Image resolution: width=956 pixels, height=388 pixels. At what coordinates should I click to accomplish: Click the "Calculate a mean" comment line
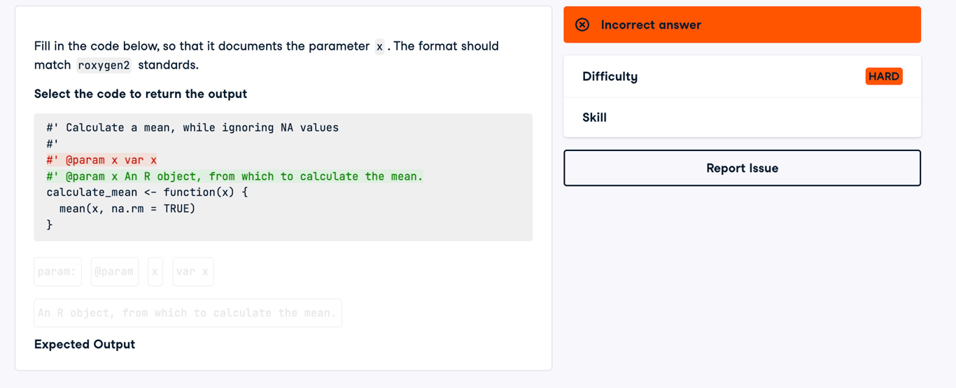[x=192, y=128]
